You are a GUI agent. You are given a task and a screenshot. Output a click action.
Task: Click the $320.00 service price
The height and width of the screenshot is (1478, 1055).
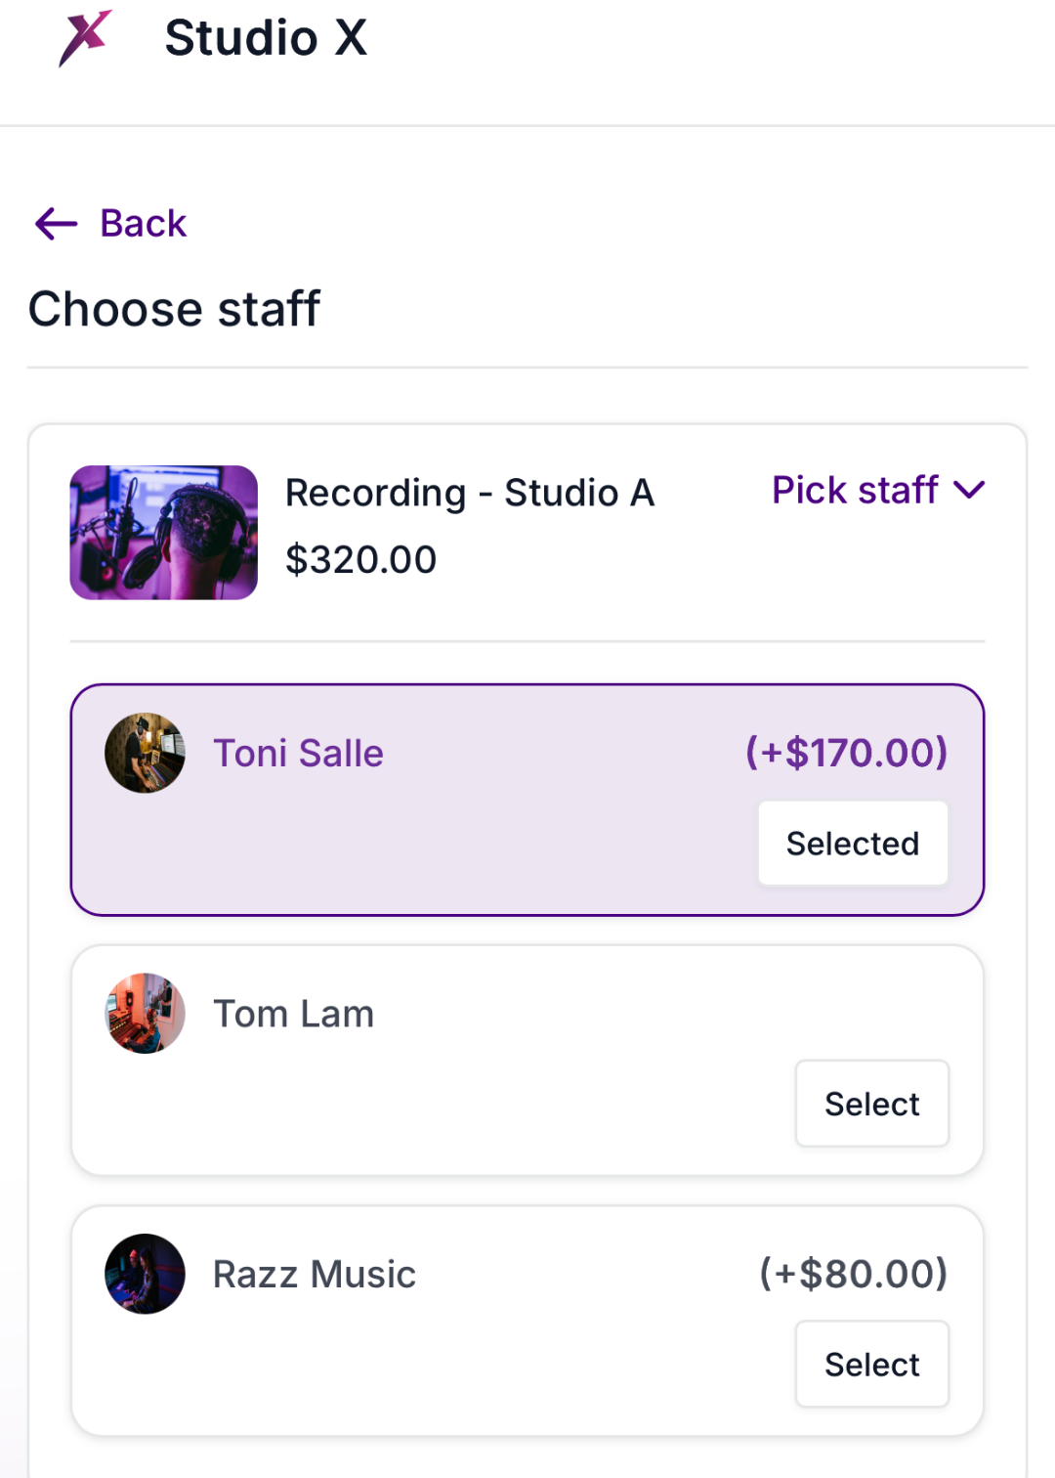pyautogui.click(x=360, y=560)
